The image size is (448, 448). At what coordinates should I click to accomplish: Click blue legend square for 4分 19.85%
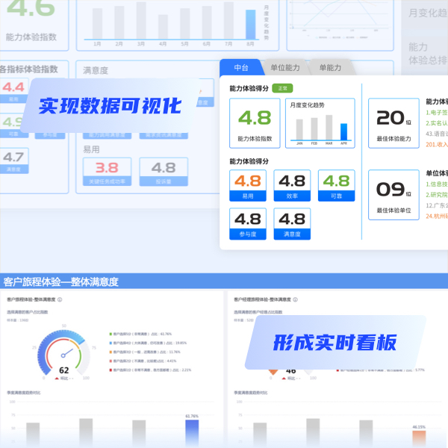pyautogui.click(x=111, y=343)
